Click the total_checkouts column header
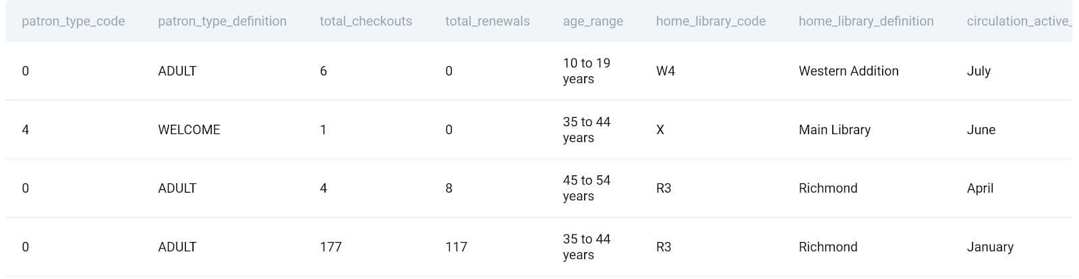The height and width of the screenshot is (279, 1079). 366,22
